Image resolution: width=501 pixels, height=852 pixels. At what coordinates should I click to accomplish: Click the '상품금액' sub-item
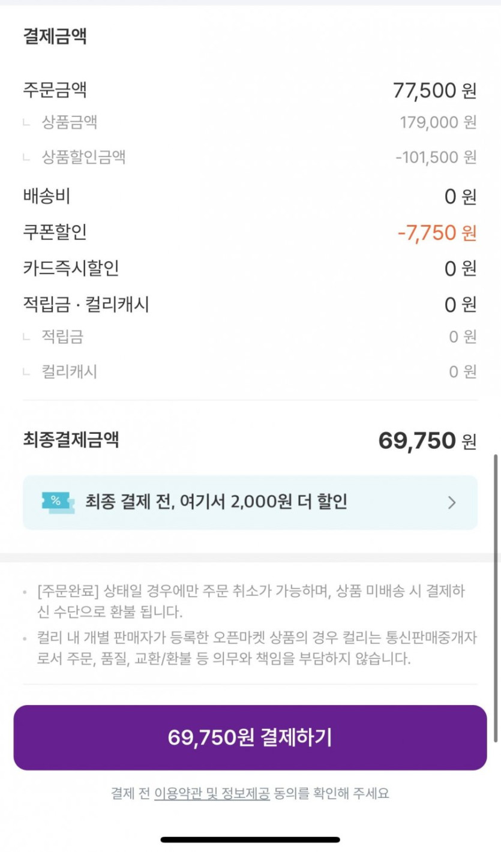69,122
